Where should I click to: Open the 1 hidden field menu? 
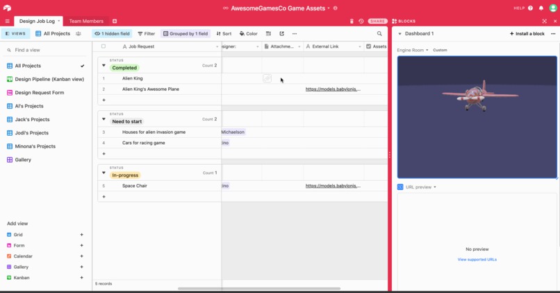112,33
